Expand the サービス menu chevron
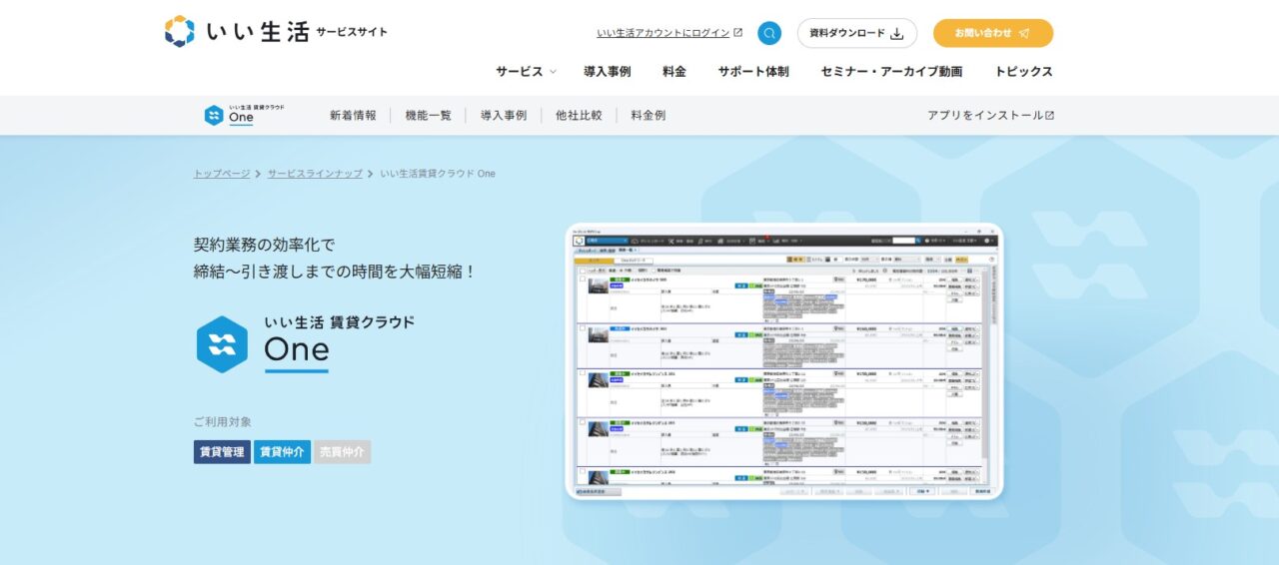Screen dimensions: 1279x565 [553, 72]
